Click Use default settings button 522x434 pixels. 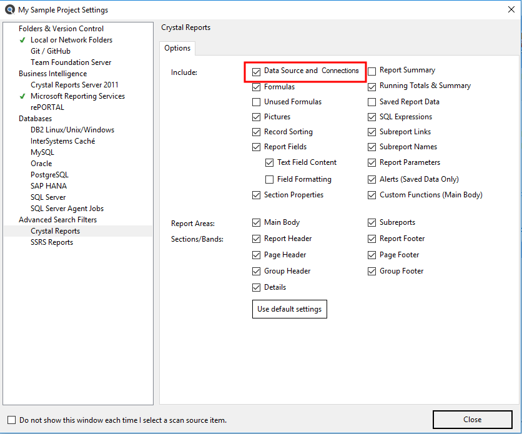pos(290,309)
